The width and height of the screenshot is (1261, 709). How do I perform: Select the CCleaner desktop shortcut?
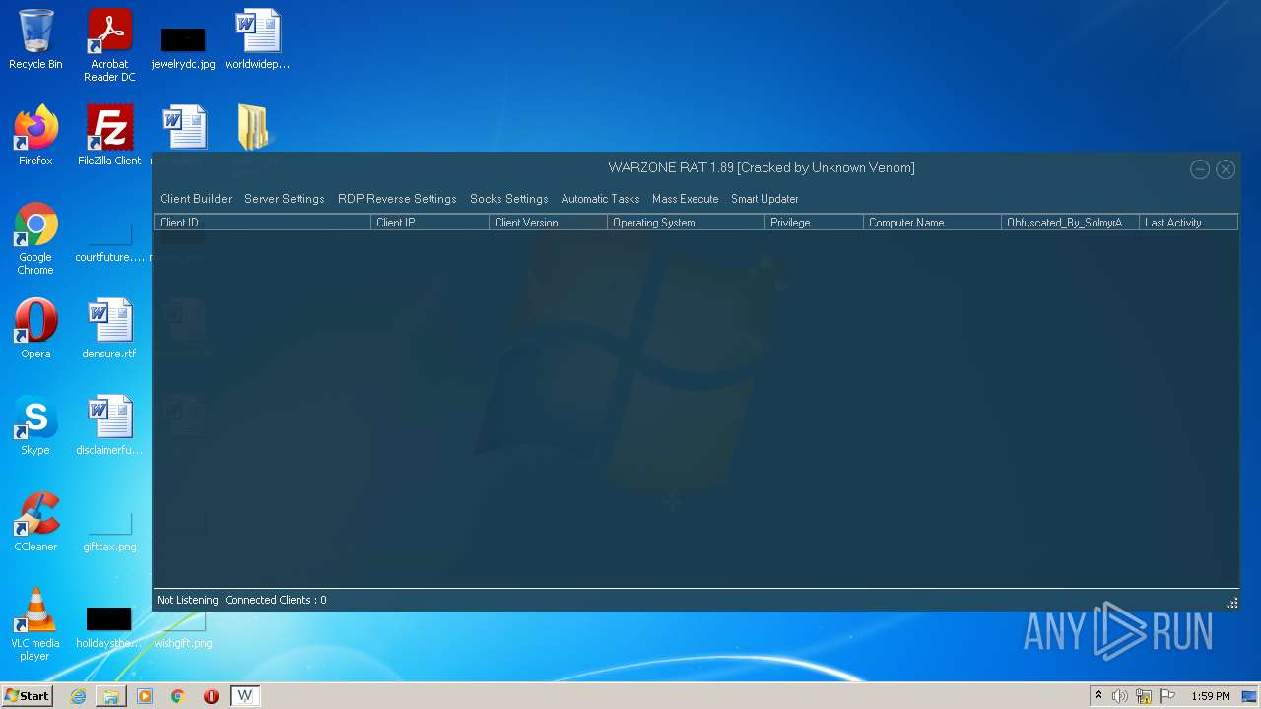coord(35,522)
